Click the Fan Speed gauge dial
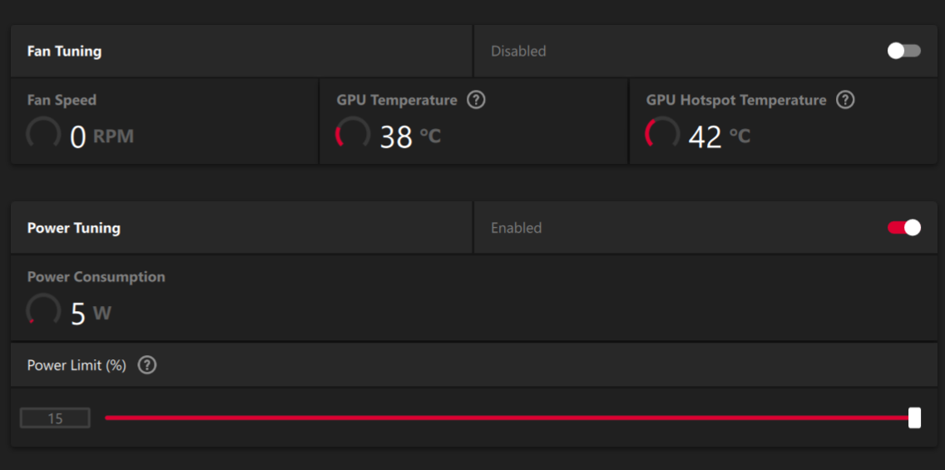The image size is (945, 470). point(43,133)
